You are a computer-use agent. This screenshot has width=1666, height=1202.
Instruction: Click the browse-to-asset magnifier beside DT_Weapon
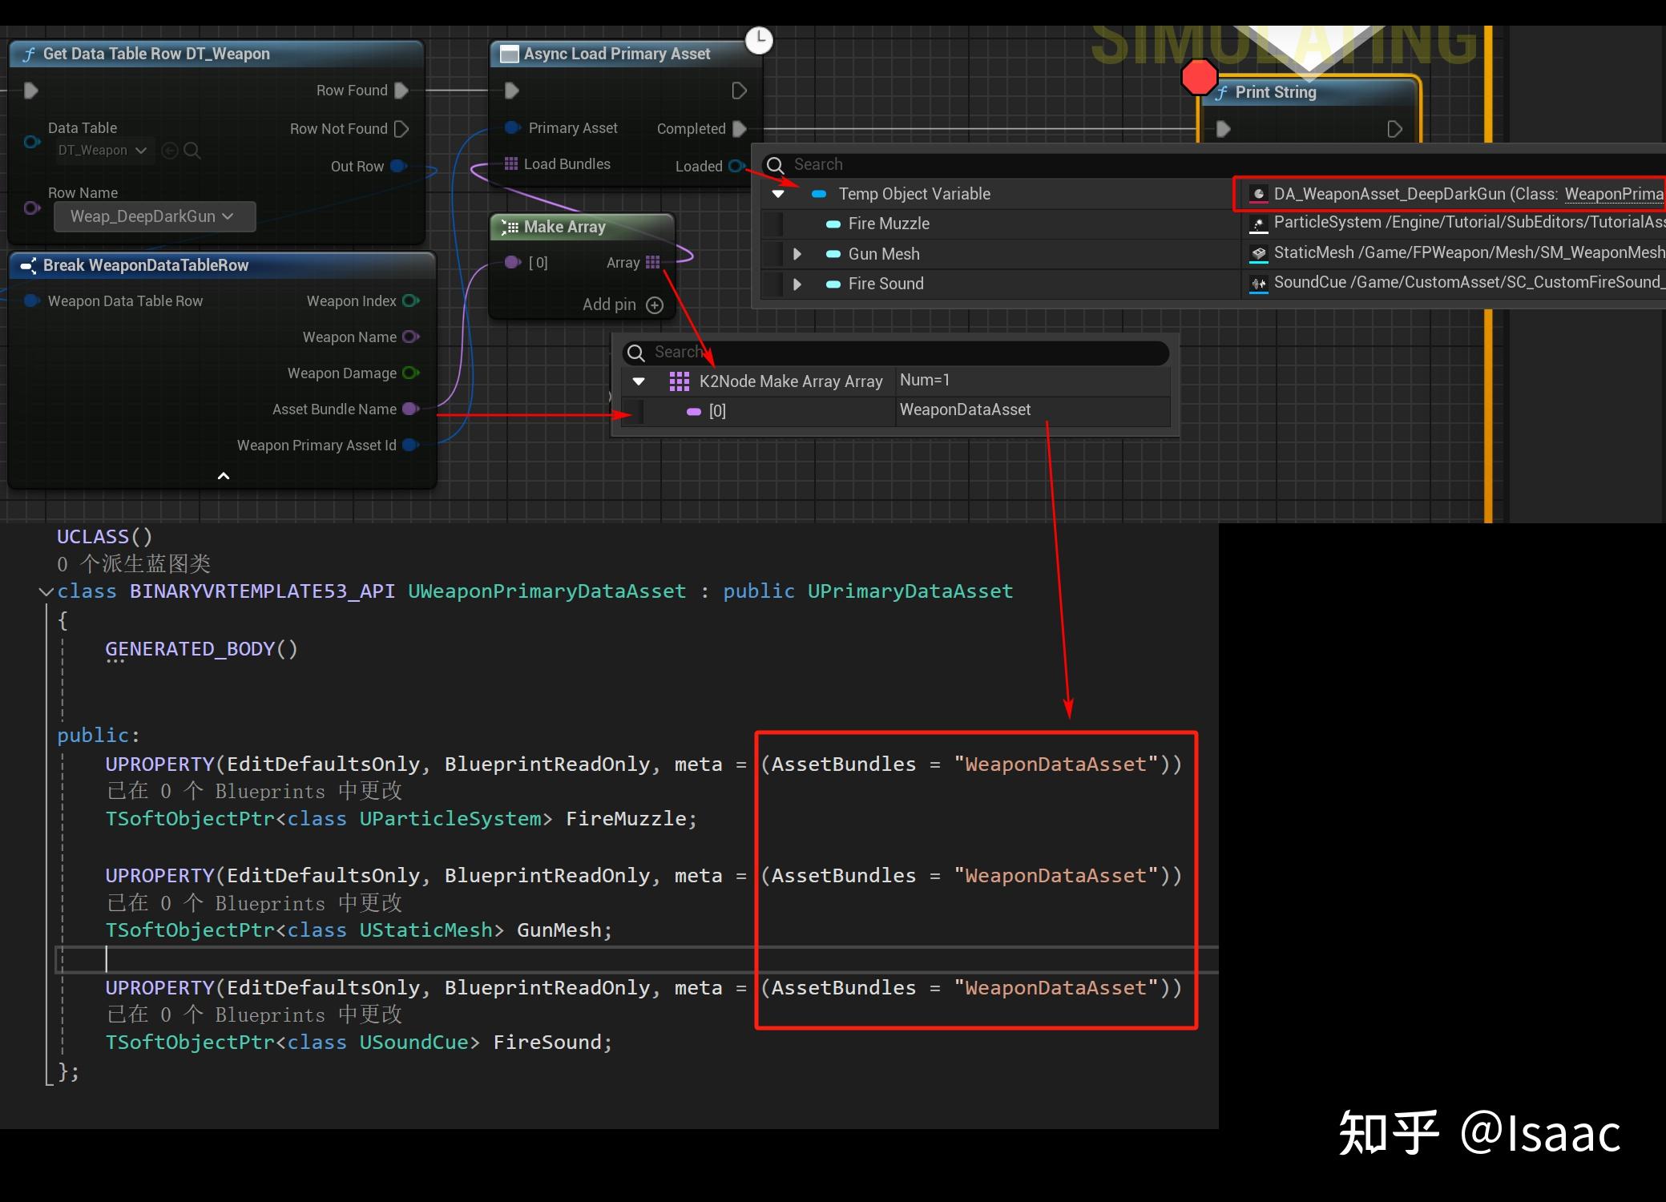click(192, 151)
